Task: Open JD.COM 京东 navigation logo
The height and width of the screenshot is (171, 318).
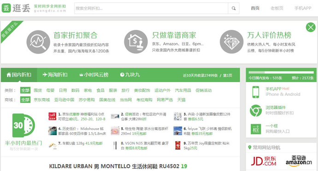Action: click(x=264, y=161)
